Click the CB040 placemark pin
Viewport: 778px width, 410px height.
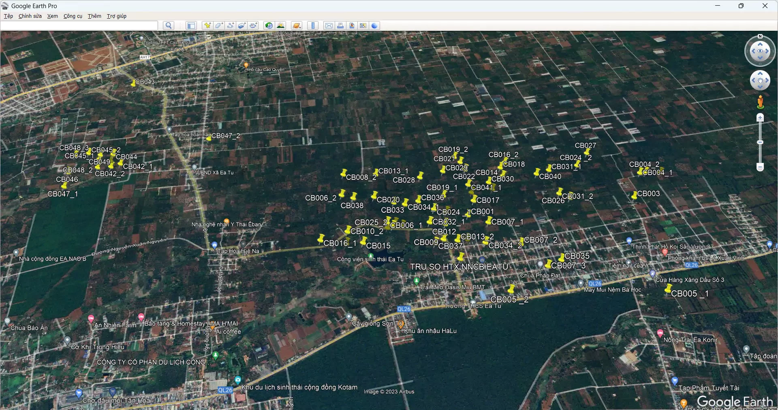537,173
